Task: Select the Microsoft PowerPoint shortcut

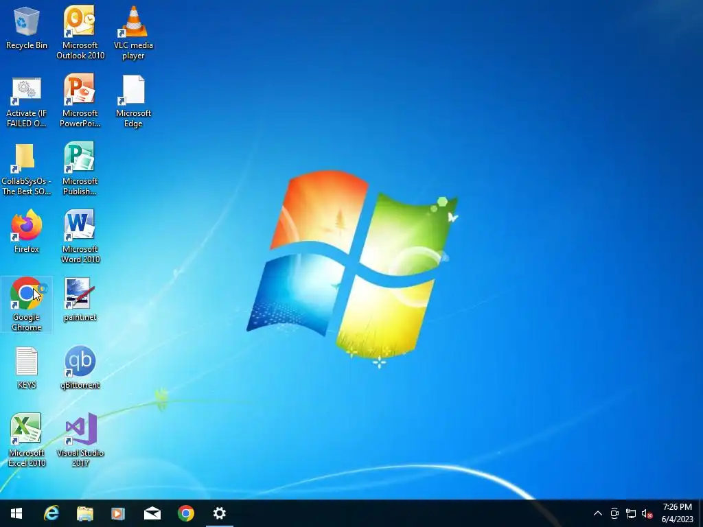Action: pos(80,102)
